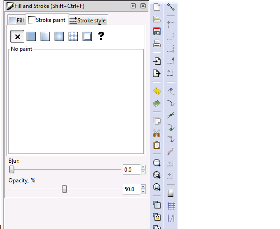This screenshot has width=280, height=229.
Task: Select Pattern paint type
Action: [73, 36]
